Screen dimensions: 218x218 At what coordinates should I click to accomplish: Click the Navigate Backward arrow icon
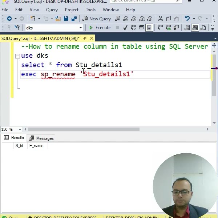[9, 19]
